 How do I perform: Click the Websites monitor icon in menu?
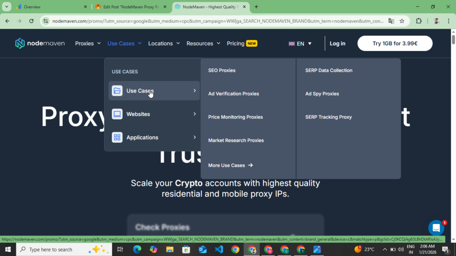click(117, 114)
